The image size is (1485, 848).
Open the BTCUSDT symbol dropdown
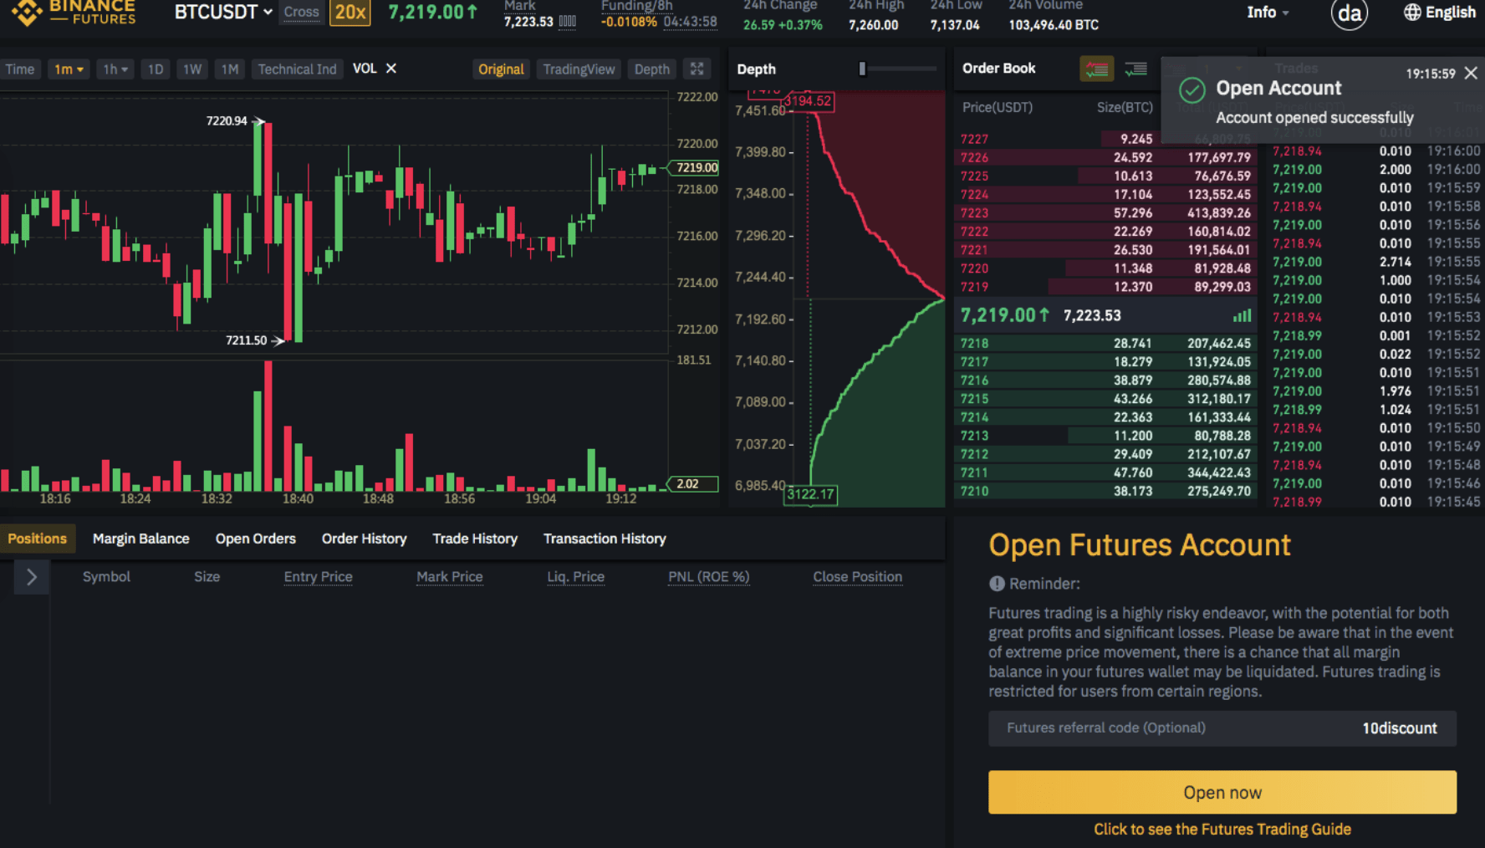(223, 12)
